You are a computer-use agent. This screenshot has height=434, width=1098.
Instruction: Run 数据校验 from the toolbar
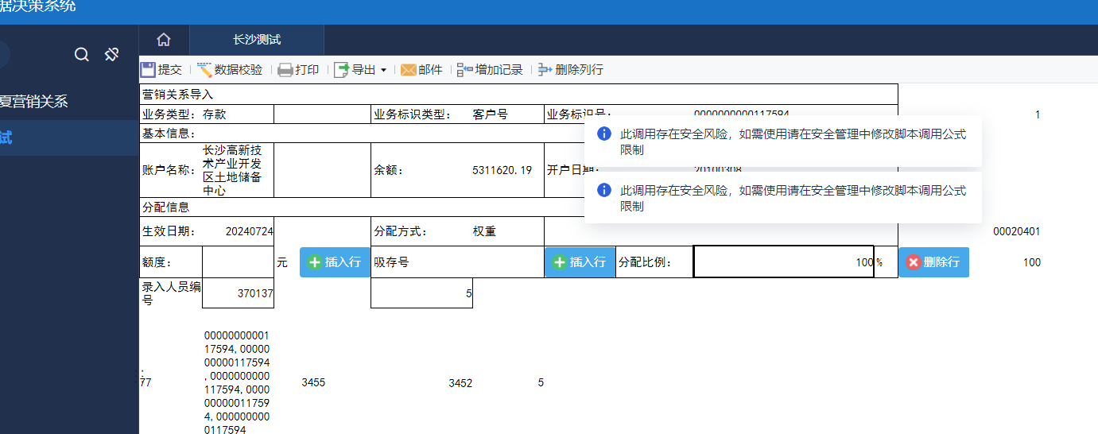tap(230, 70)
